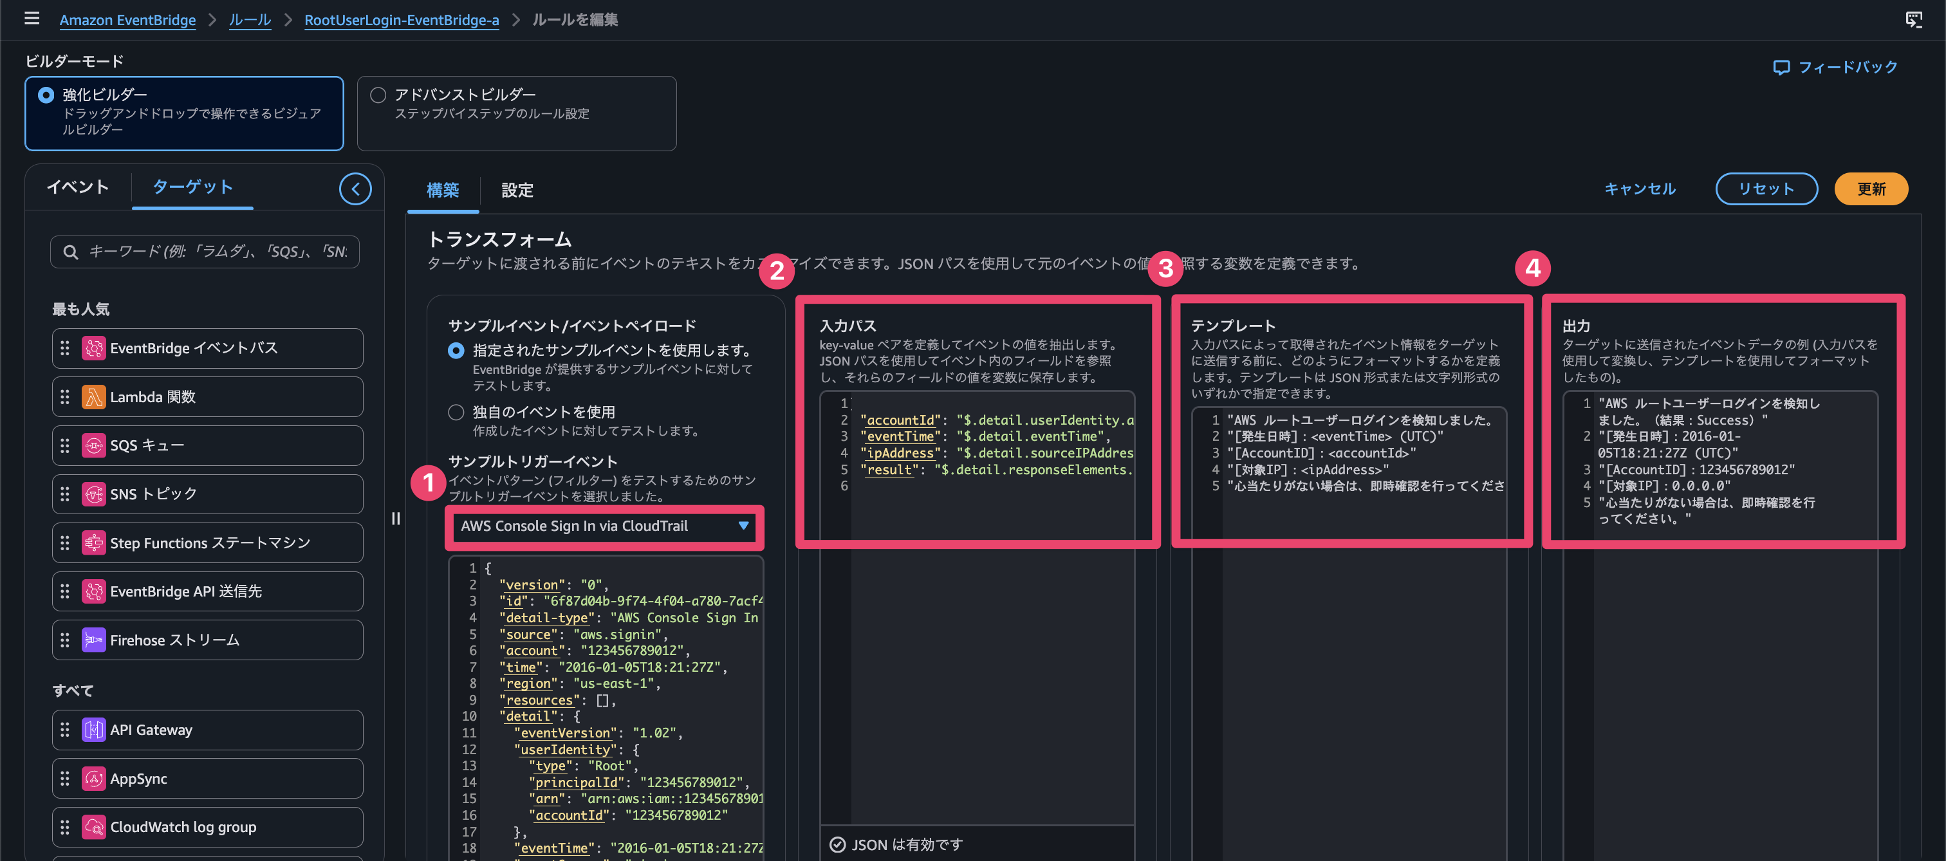This screenshot has width=1946, height=861.
Task: Click the CloudWatch log group icon
Action: click(x=94, y=827)
